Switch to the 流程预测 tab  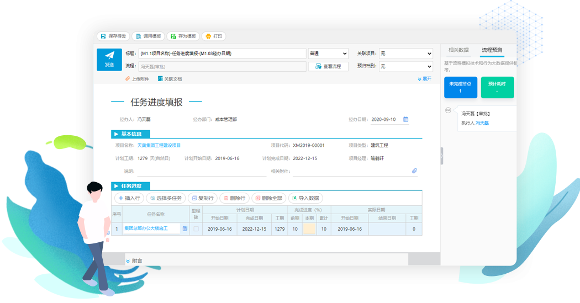(492, 50)
